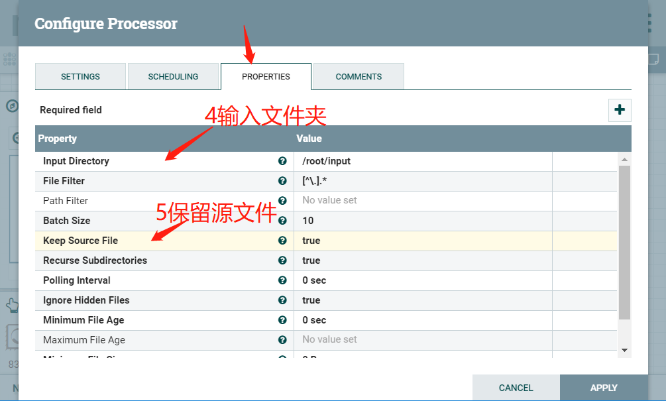This screenshot has width=666, height=401.
Task: Select the File Filter property name
Action: pyautogui.click(x=64, y=181)
